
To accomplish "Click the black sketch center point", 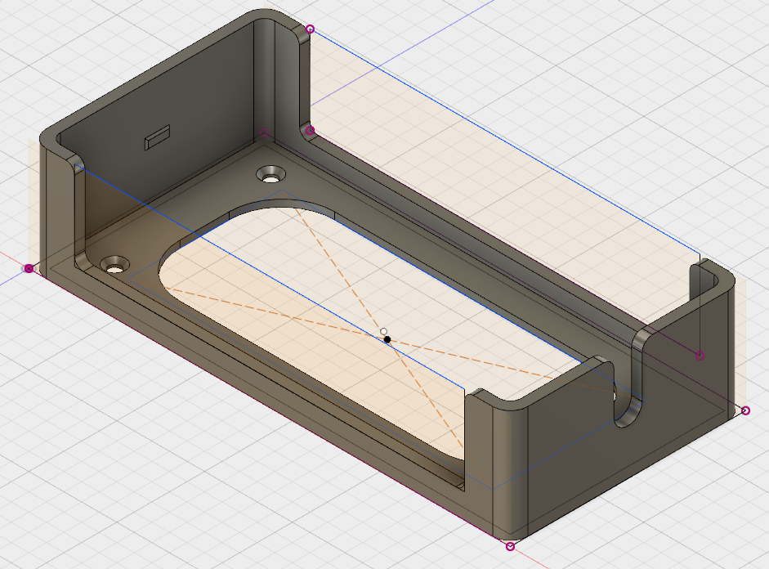I will 387,338.
